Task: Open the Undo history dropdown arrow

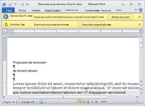Action: (18, 4)
